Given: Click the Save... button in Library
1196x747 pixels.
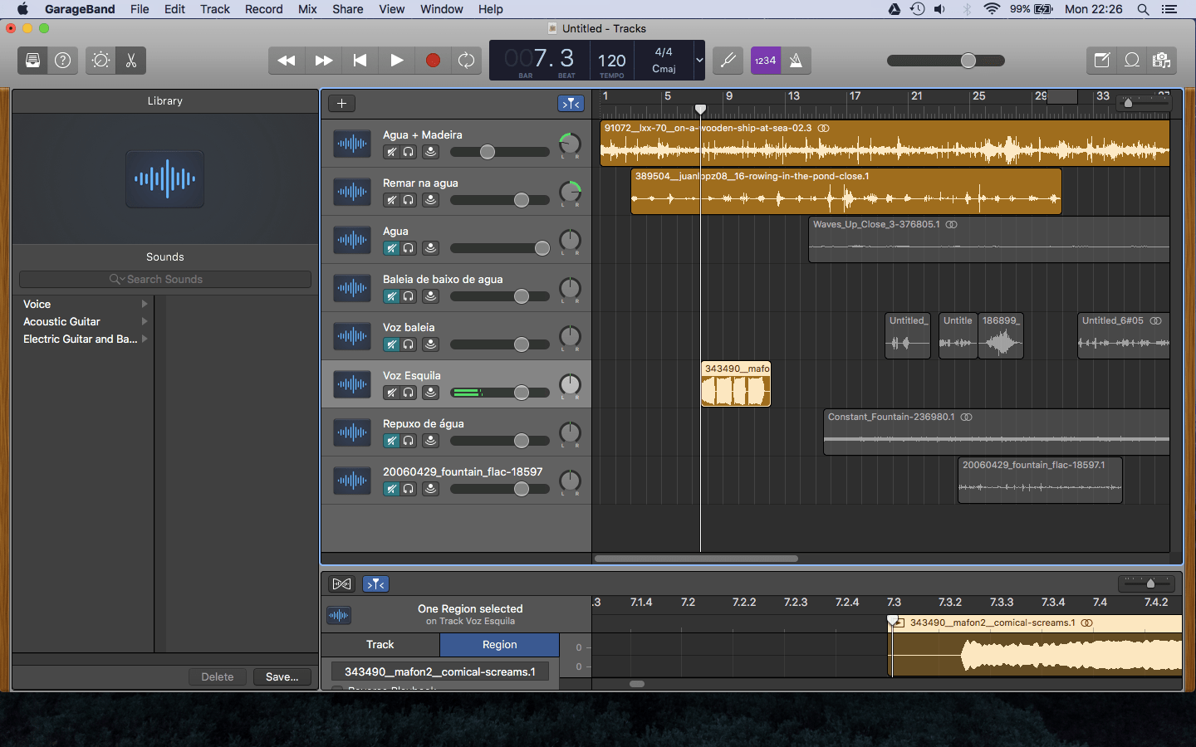Looking at the screenshot, I should 282,677.
